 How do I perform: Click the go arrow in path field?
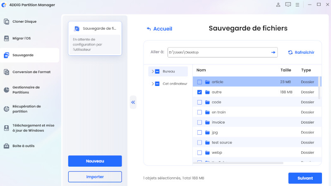273,52
